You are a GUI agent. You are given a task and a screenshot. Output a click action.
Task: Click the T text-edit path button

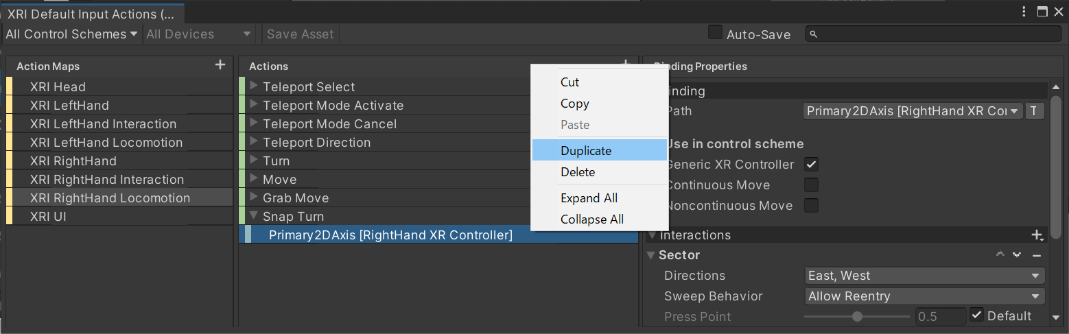click(1034, 111)
